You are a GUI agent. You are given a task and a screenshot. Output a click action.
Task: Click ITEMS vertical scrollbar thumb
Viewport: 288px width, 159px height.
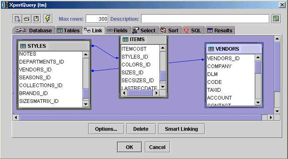[163, 76]
